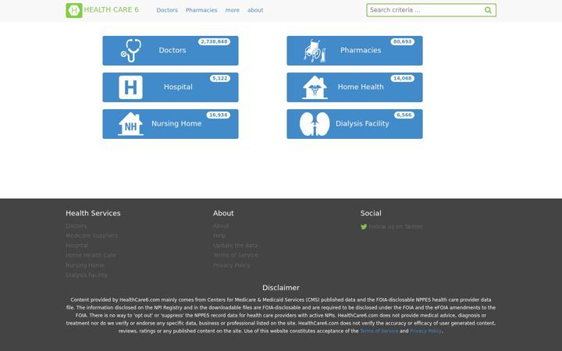562x351 pixels.
Task: Open the 'about' menu in header
Action: pyautogui.click(x=255, y=10)
